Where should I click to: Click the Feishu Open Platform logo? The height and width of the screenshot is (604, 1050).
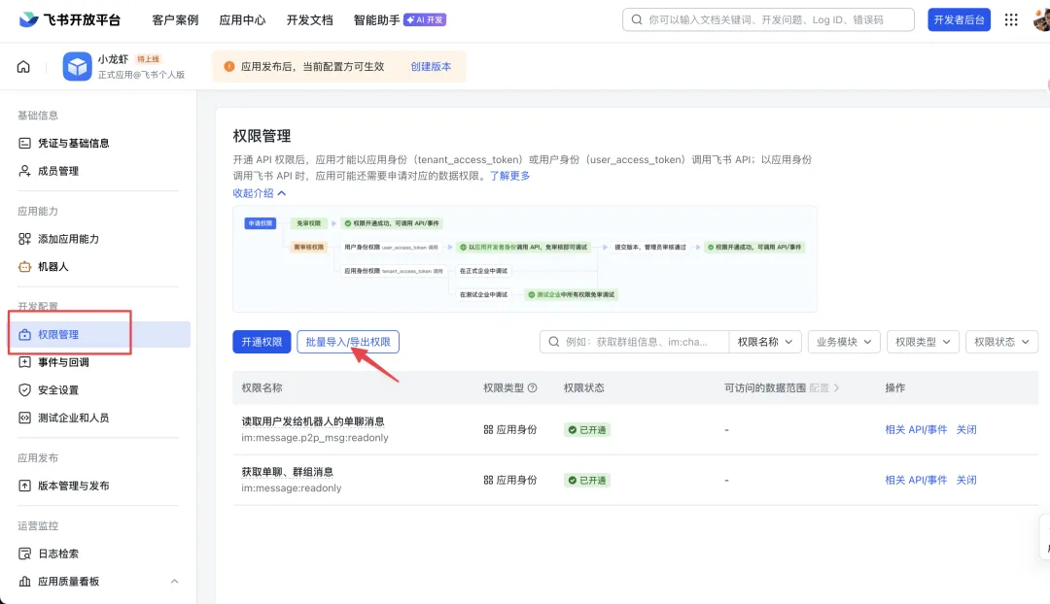click(x=69, y=19)
